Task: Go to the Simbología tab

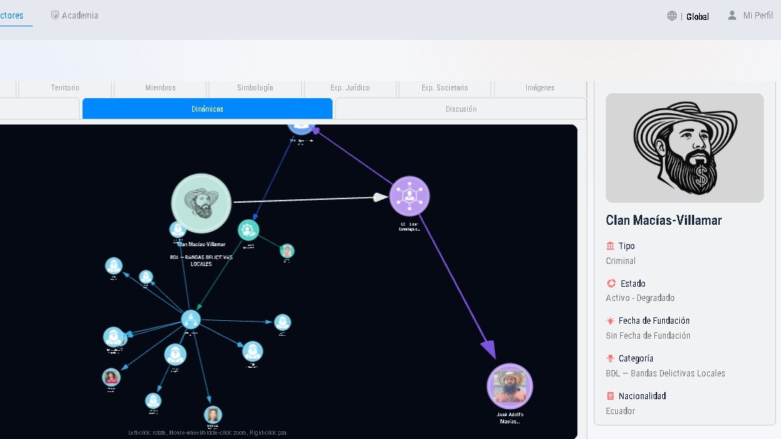Action: pyautogui.click(x=255, y=88)
